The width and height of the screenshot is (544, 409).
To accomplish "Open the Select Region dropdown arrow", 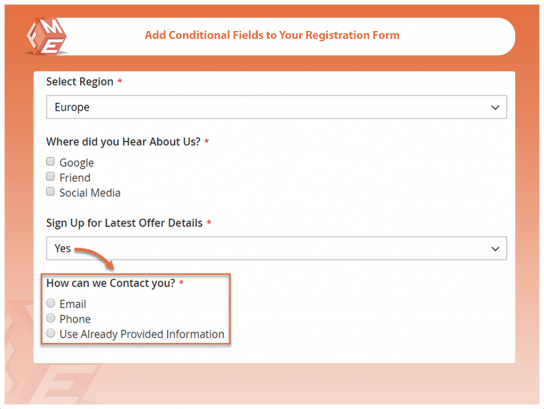I will click(495, 107).
